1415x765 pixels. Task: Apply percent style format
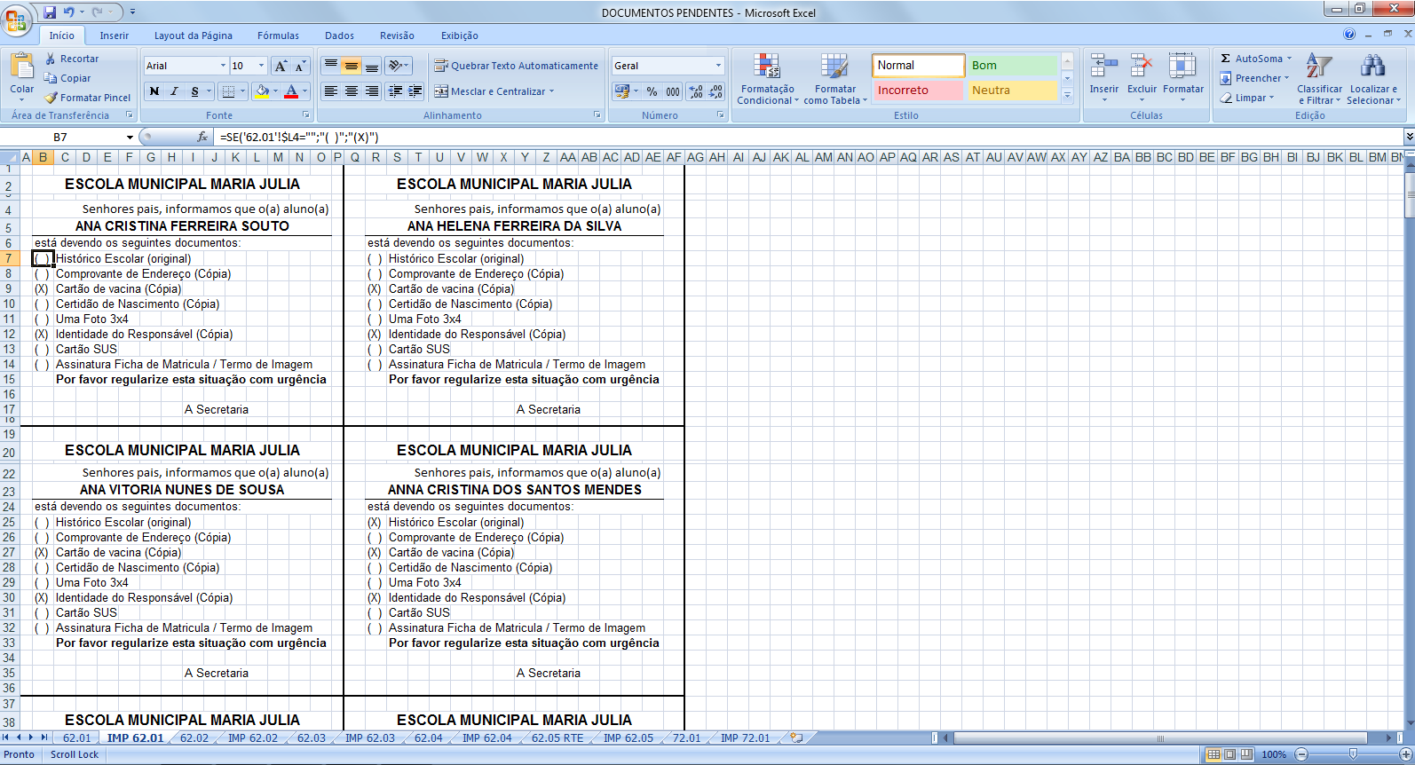pos(652,91)
